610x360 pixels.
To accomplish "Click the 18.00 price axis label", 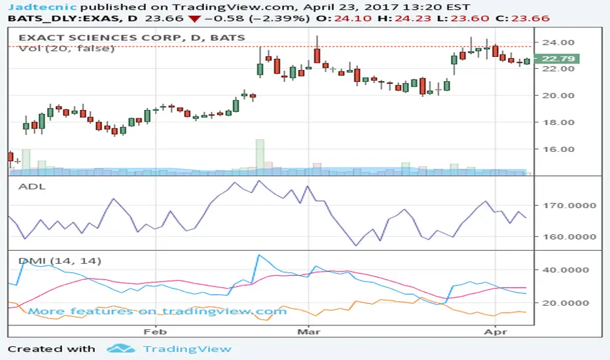I will tap(558, 122).
